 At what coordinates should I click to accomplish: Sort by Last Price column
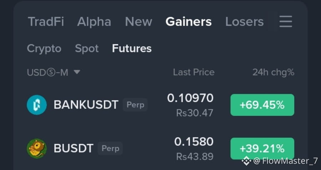[x=194, y=72]
